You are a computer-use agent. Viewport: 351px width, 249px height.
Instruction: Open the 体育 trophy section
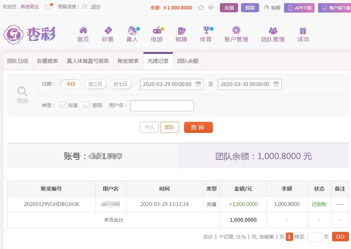[x=206, y=34]
